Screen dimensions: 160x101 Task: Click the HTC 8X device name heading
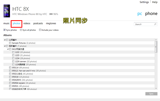point(20,9)
